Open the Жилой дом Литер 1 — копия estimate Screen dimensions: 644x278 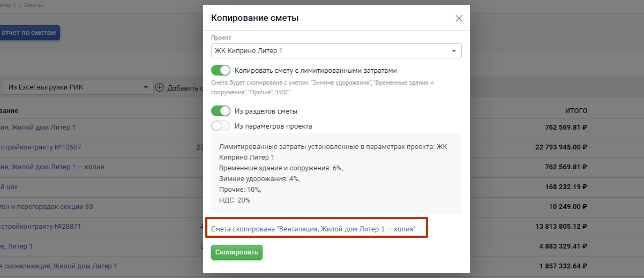pyautogui.click(x=53, y=167)
